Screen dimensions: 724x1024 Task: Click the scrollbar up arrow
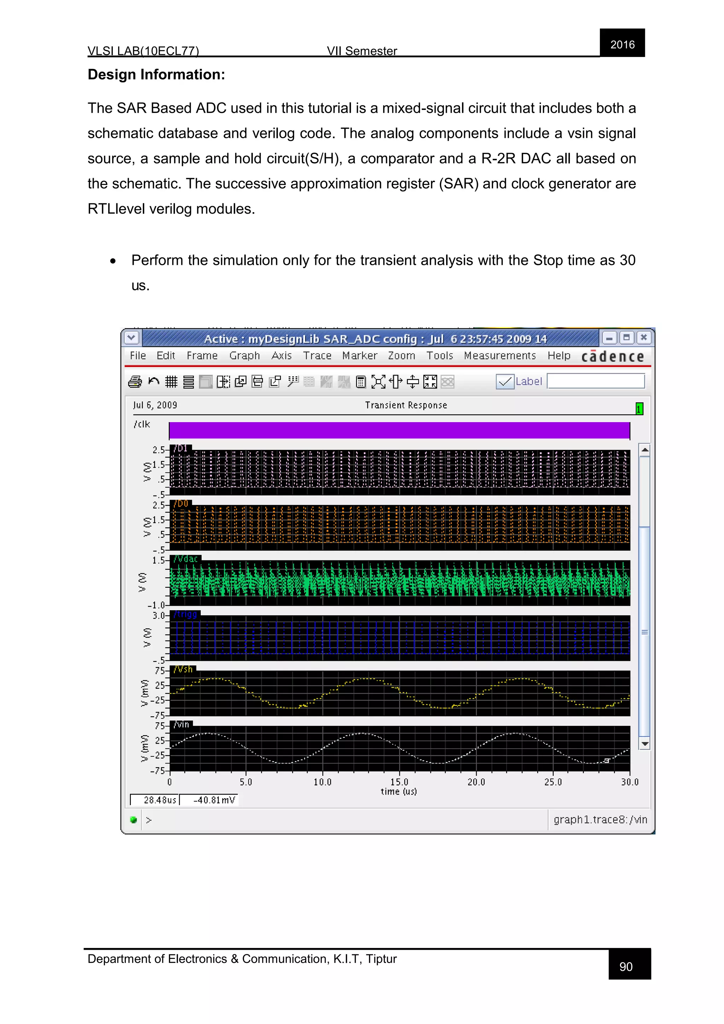click(x=644, y=450)
